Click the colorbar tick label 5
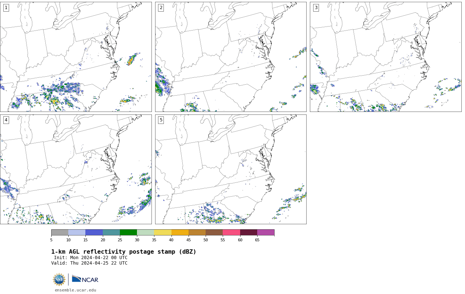The width and height of the screenshot is (465, 294). tap(51, 240)
